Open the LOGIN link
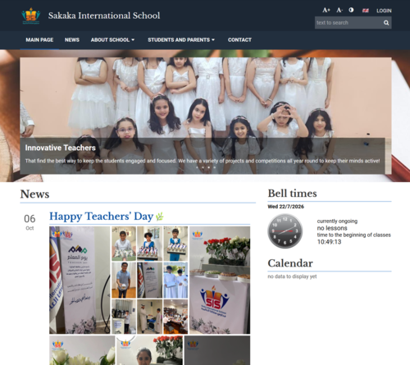Screen dimensions: 410x365 [x=384, y=11]
